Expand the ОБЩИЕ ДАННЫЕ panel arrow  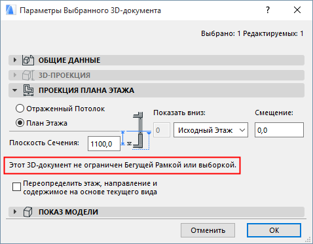pyautogui.click(x=14, y=60)
